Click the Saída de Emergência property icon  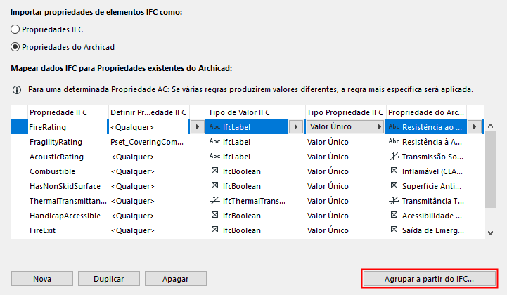pos(394,230)
